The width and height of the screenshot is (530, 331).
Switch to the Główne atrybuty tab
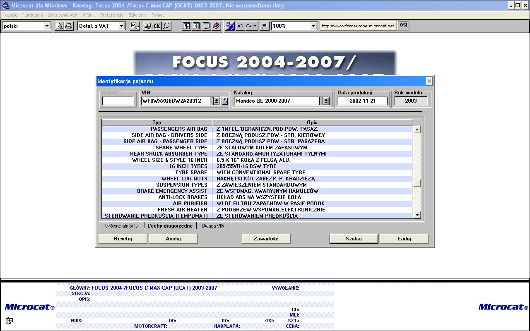pyautogui.click(x=121, y=226)
